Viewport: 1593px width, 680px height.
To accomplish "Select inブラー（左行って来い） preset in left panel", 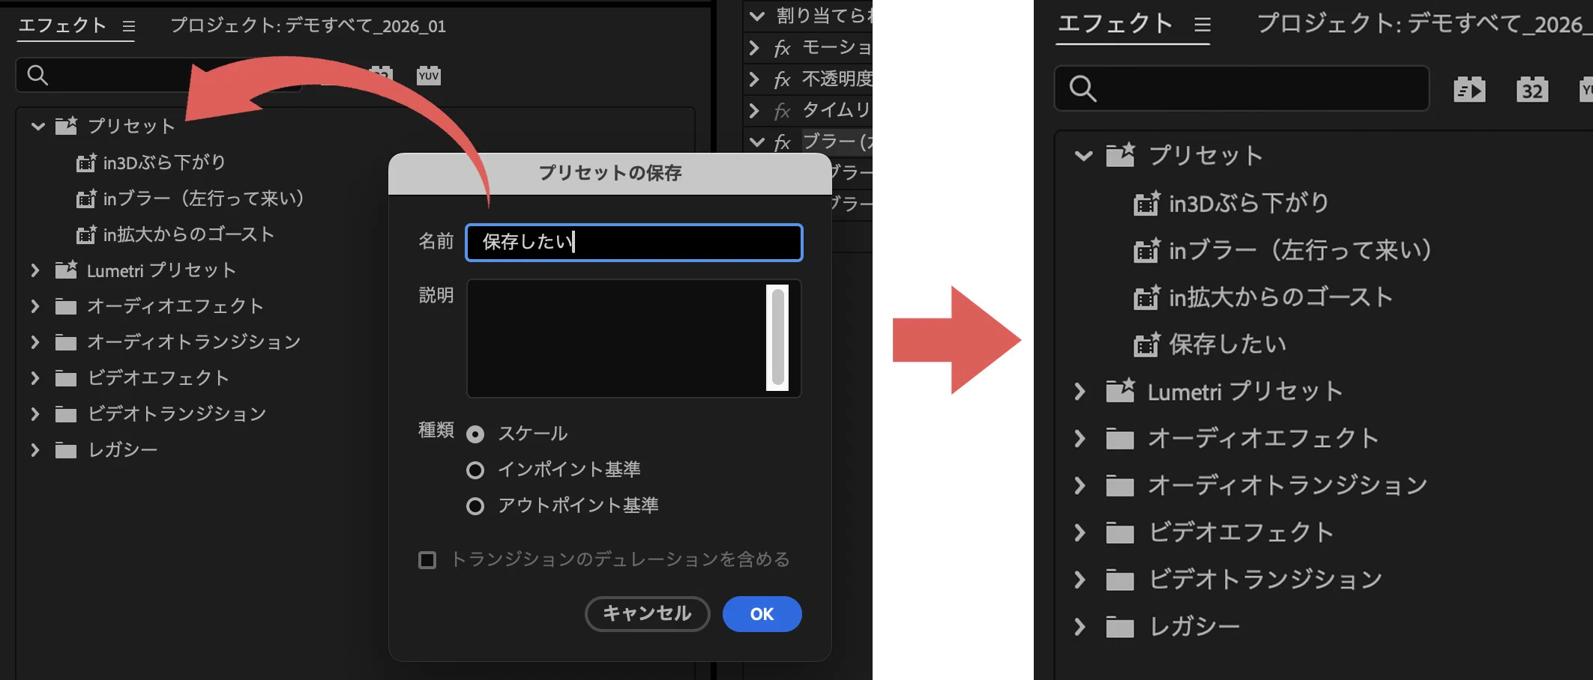I will [204, 198].
